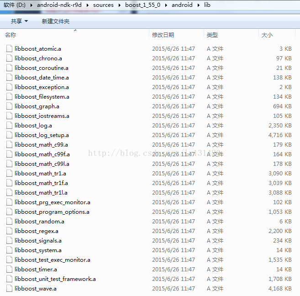300x296 pixels.
Task: Click the 2,200 KB size cell
Action: (280, 231)
